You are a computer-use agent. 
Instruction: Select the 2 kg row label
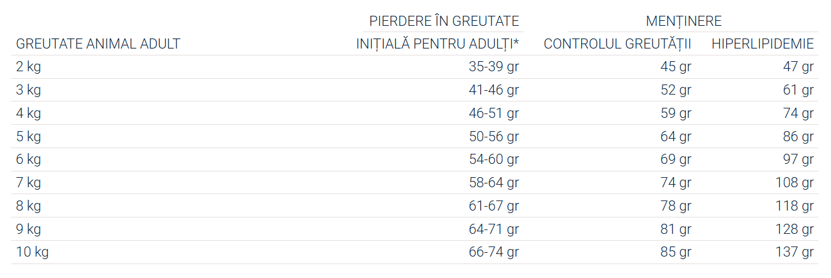click(x=28, y=67)
